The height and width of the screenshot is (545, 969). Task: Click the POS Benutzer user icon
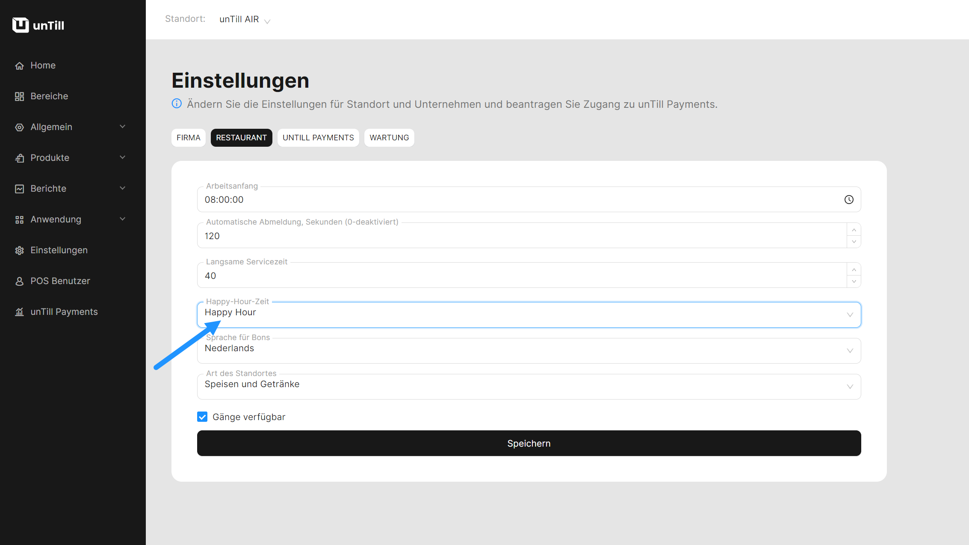(19, 281)
